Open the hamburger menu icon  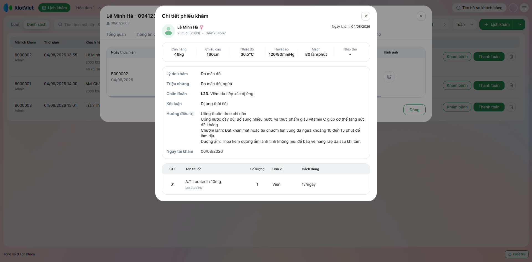point(524,8)
